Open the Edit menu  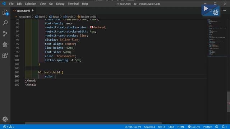click(19, 4)
